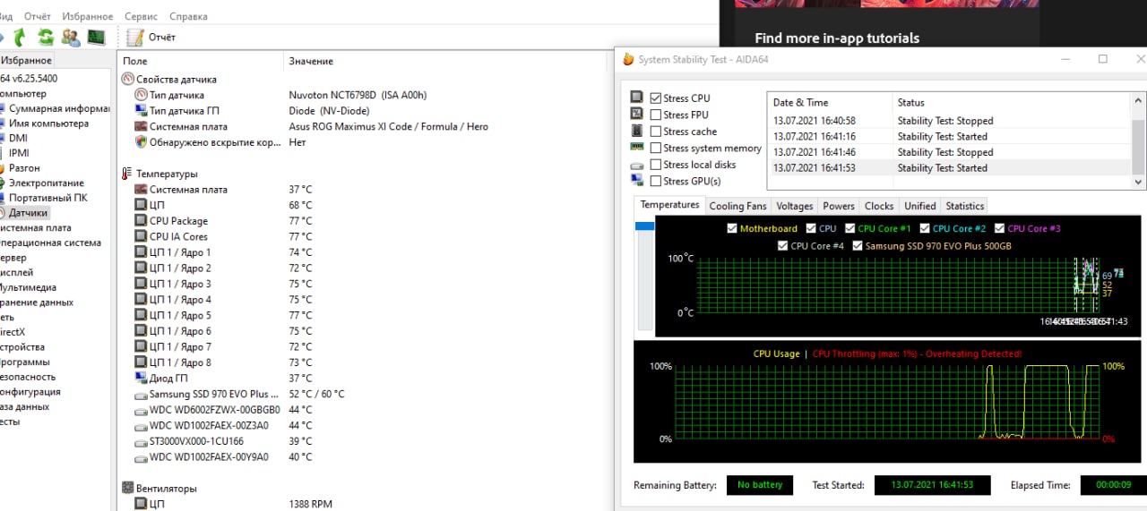Select the Разгон tree item
The height and width of the screenshot is (511, 1147).
(24, 168)
